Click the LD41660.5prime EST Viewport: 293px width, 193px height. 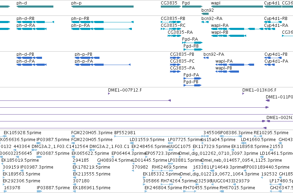258,140
